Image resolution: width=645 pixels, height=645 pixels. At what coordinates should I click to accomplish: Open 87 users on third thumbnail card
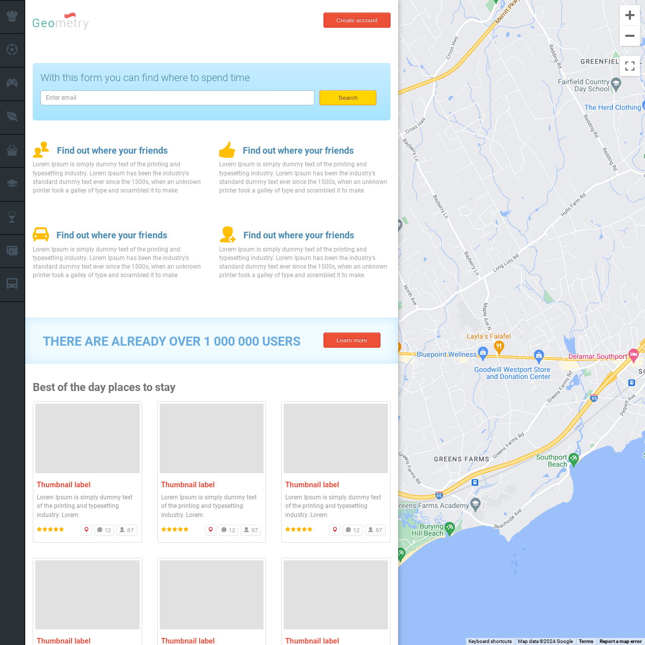point(375,530)
